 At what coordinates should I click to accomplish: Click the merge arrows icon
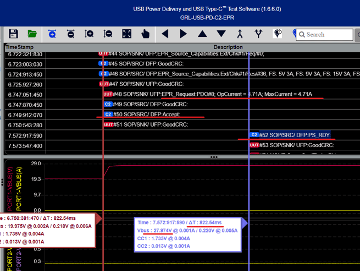[240, 34]
